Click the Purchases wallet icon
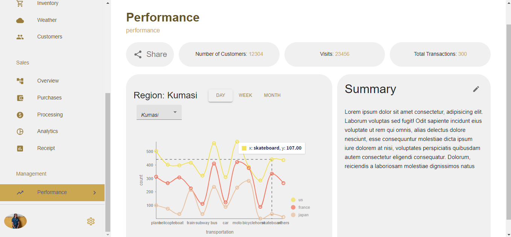511x237 pixels. pos(20,98)
